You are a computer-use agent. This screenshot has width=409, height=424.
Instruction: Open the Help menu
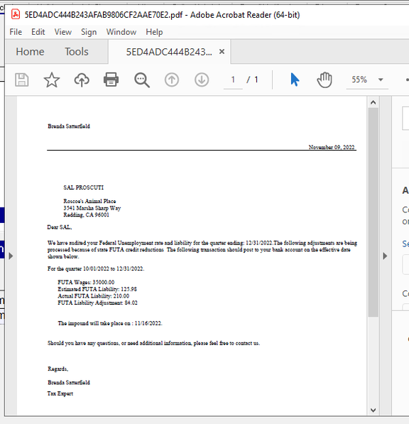click(x=154, y=32)
